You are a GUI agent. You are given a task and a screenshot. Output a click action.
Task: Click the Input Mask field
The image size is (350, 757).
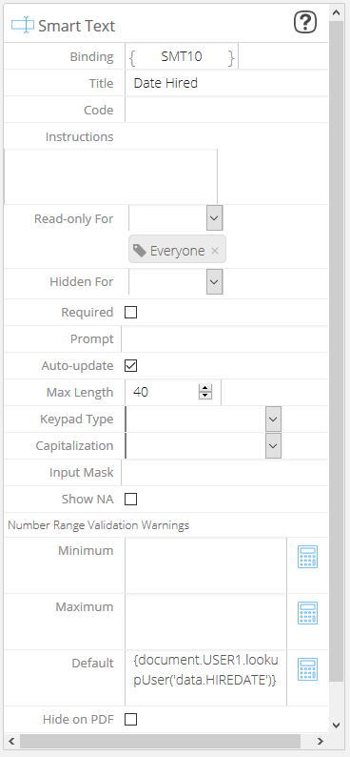point(224,472)
